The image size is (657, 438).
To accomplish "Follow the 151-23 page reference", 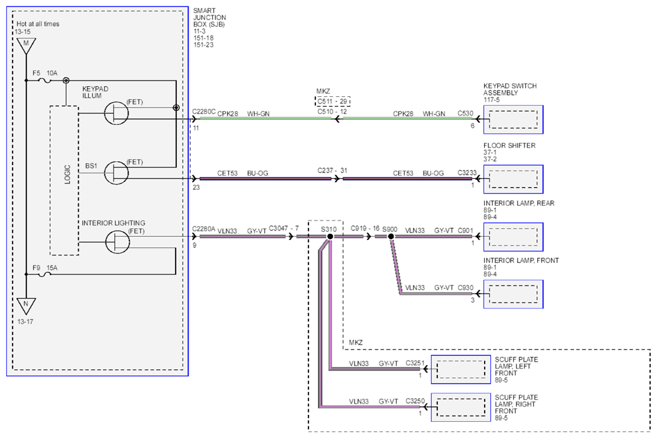I will (x=203, y=45).
